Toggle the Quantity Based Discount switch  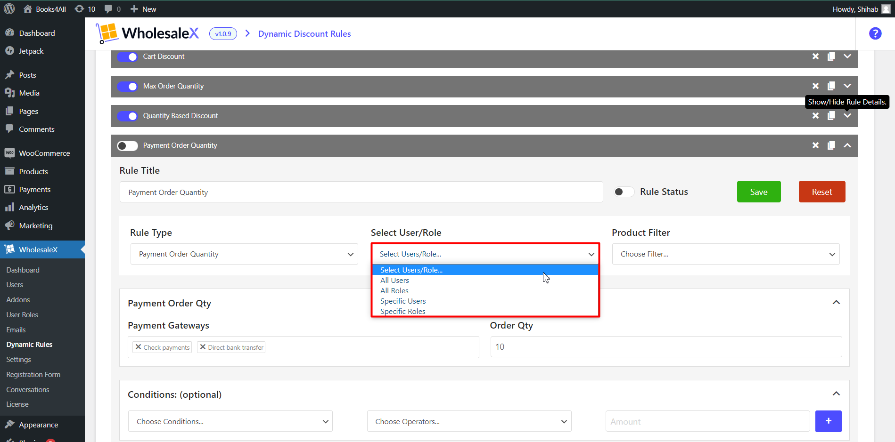[x=127, y=116]
